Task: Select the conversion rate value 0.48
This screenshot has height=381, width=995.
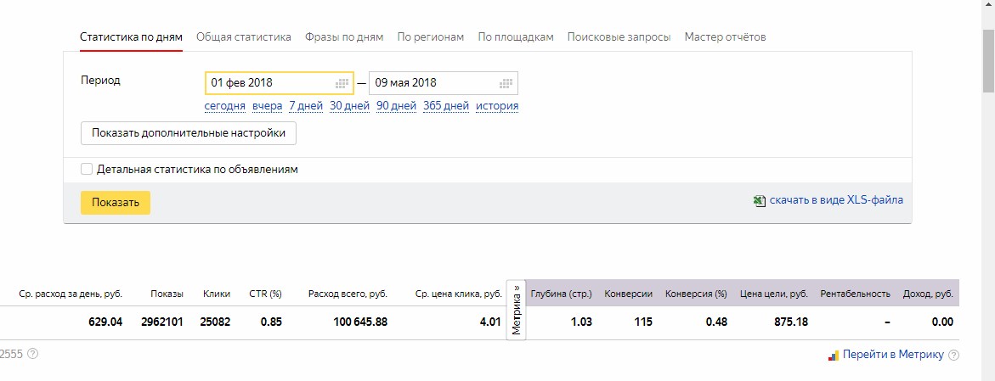Action: pyautogui.click(x=716, y=322)
